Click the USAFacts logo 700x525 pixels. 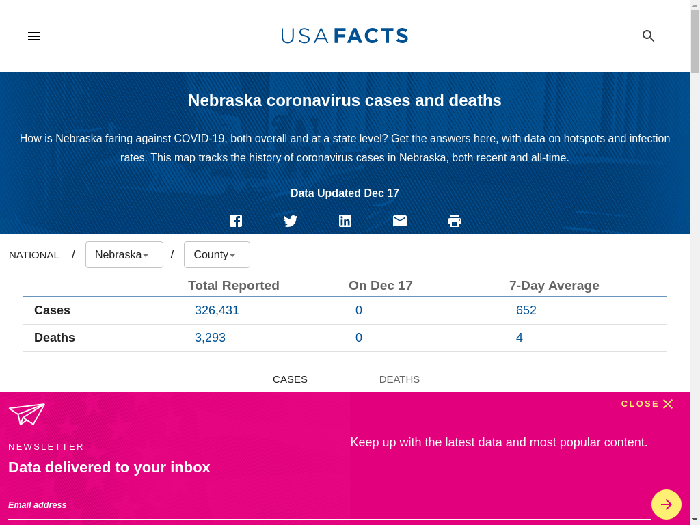345,36
